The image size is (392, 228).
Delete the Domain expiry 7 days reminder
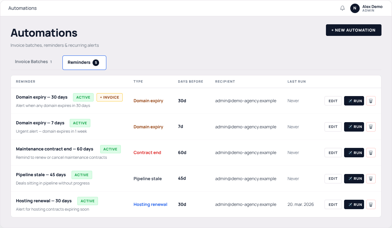371,127
